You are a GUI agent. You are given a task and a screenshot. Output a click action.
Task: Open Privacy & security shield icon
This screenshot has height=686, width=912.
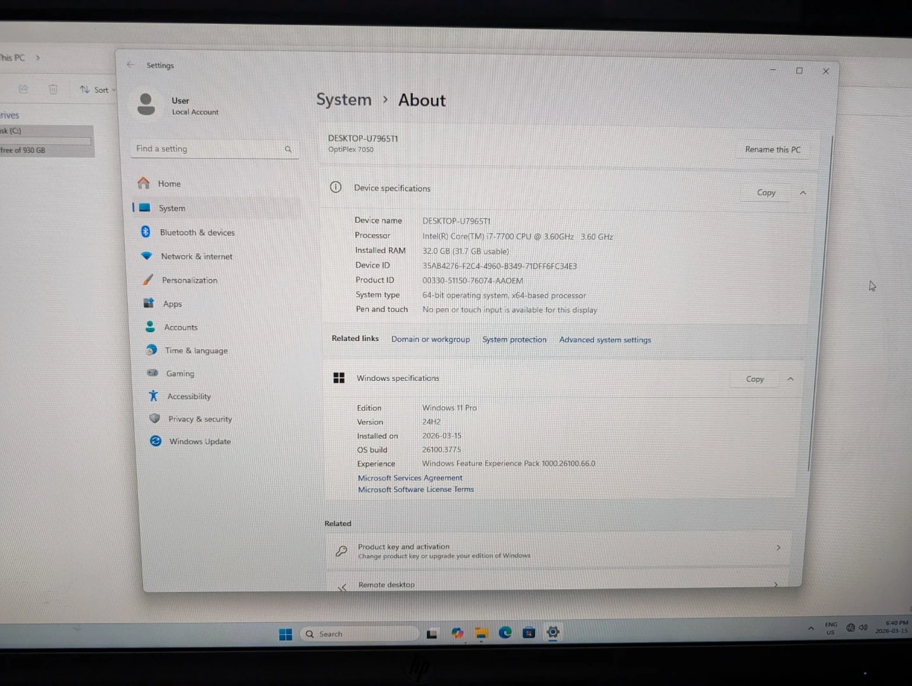(155, 418)
